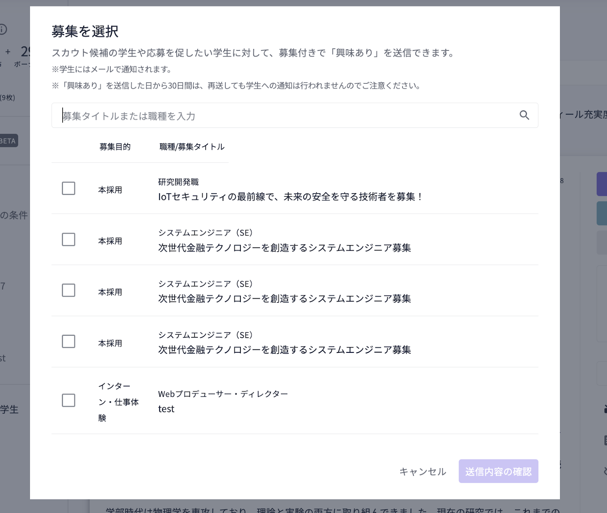The width and height of the screenshot is (607, 513).
Task: Click the teal button behind the dialog
Action: coord(602,213)
